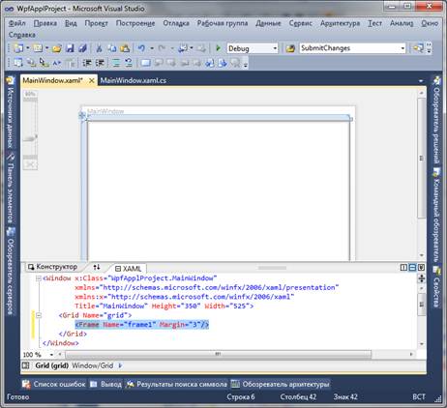Click the fit-to-view icon below zoom slider
This screenshot has height=408, width=447.
30,164
